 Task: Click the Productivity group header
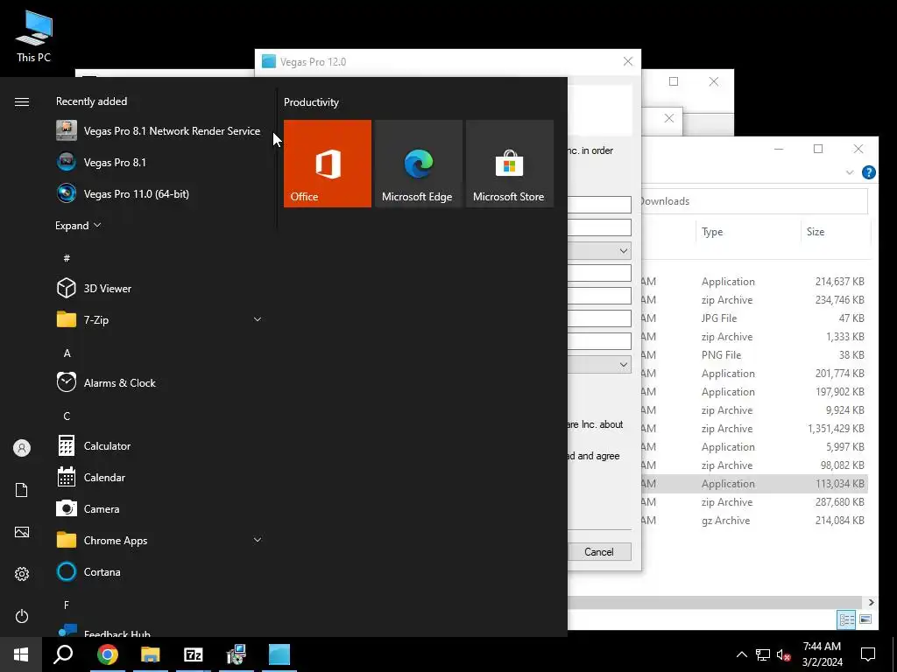click(311, 102)
